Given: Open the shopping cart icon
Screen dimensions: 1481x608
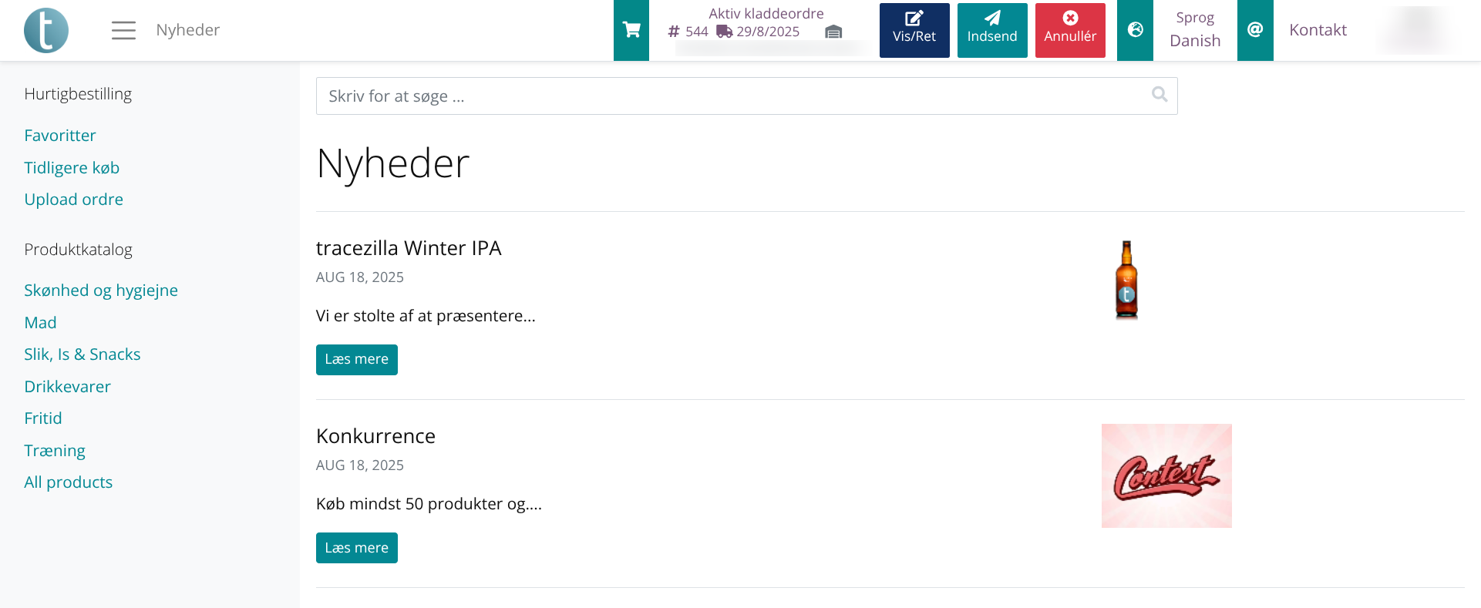Looking at the screenshot, I should tap(631, 30).
